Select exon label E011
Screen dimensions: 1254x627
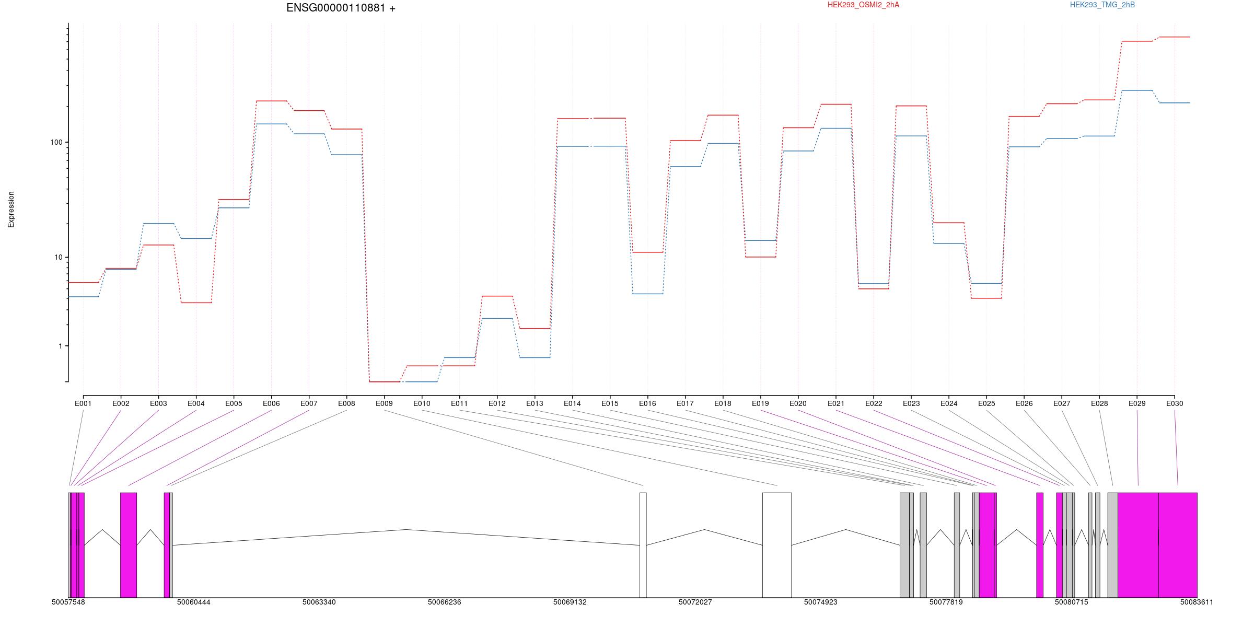coord(459,403)
